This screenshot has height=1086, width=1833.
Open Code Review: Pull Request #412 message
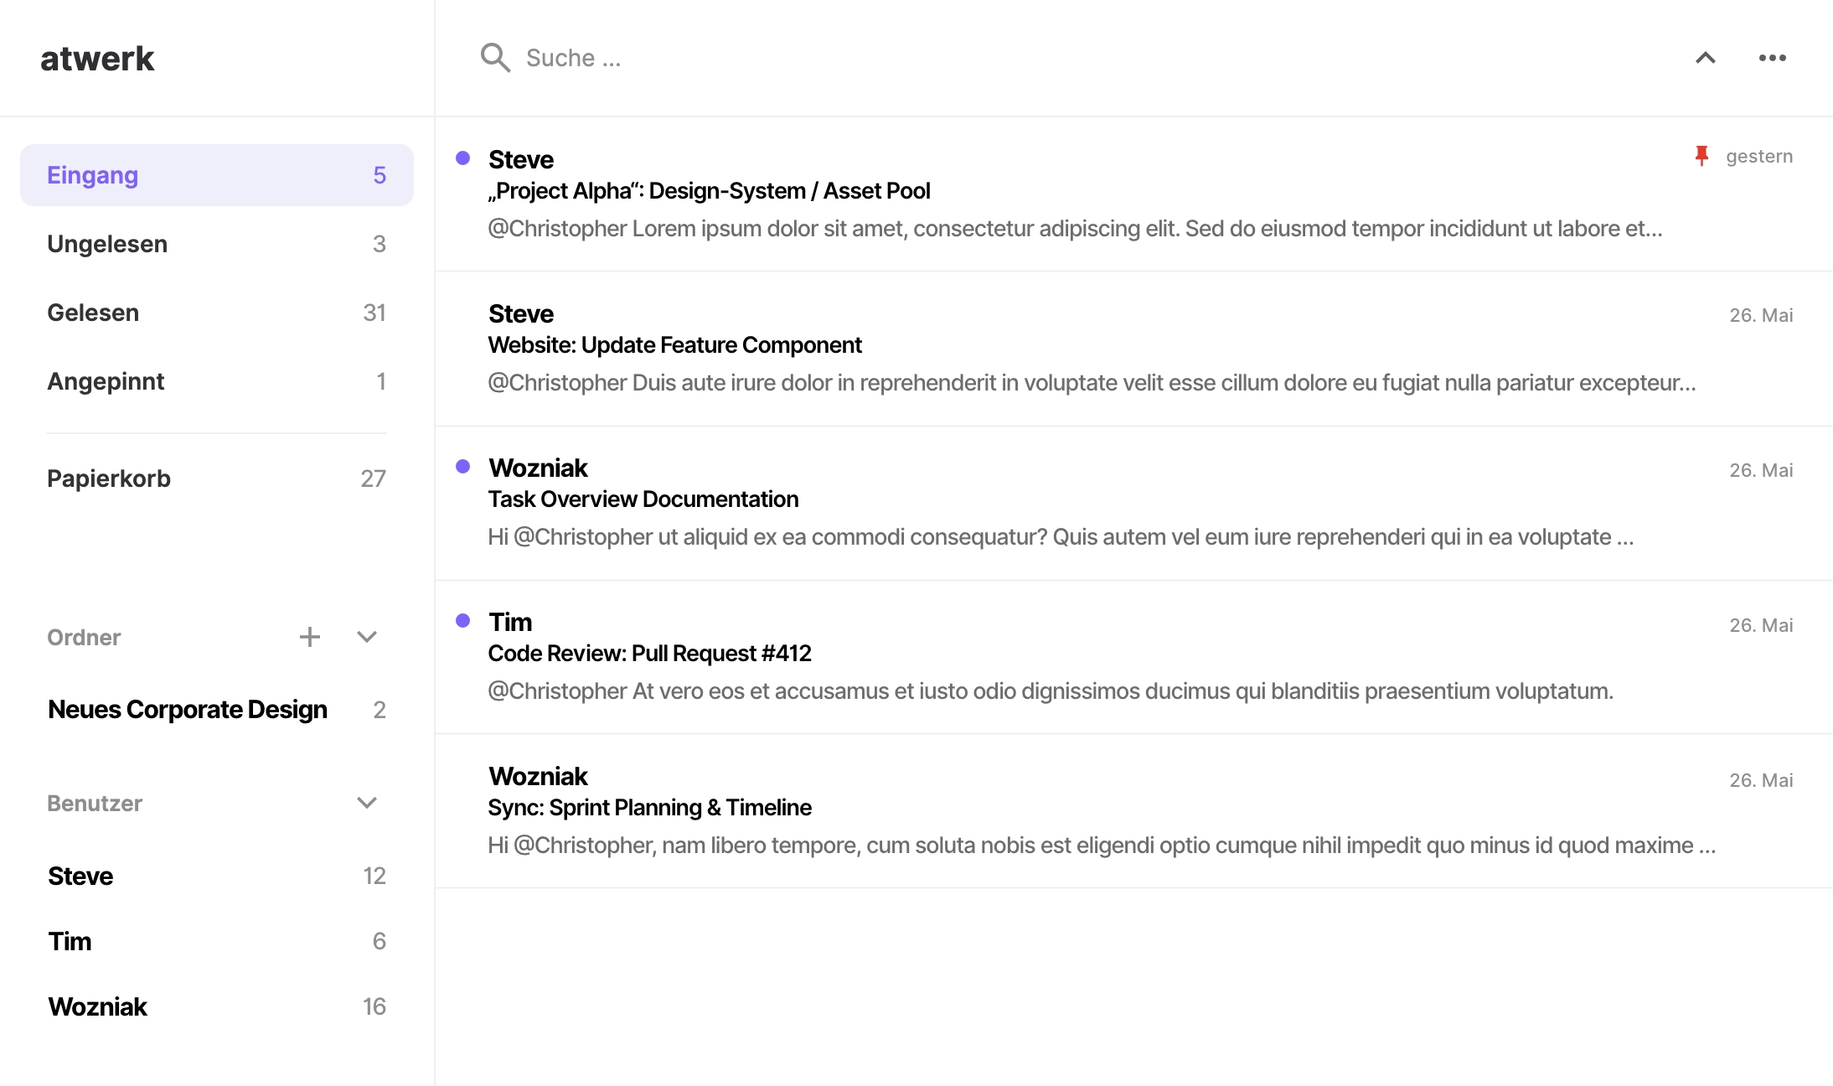click(x=1134, y=657)
